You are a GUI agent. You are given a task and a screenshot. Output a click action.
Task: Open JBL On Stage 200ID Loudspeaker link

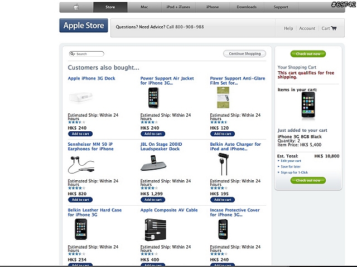161,146
